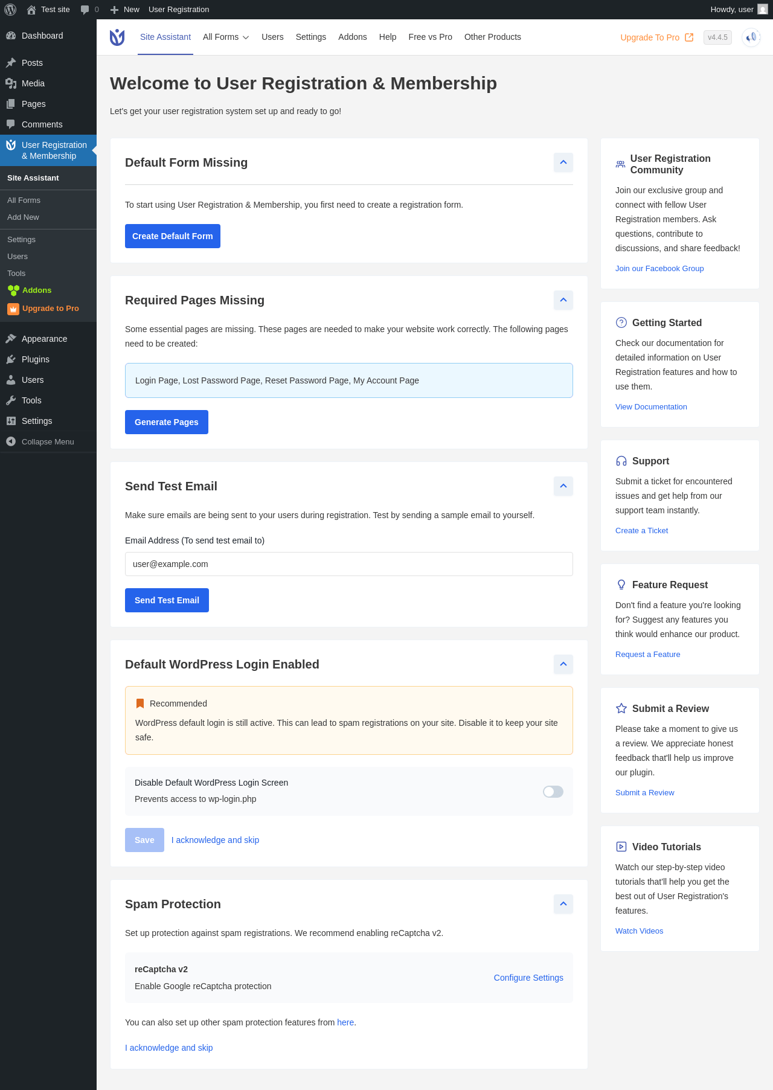Collapse the Required Pages Missing section
773x1090 pixels.
[x=563, y=300]
